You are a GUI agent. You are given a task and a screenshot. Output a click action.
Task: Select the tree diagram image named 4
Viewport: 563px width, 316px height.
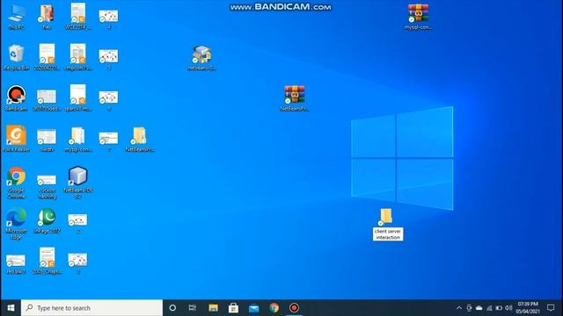pyautogui.click(x=108, y=19)
